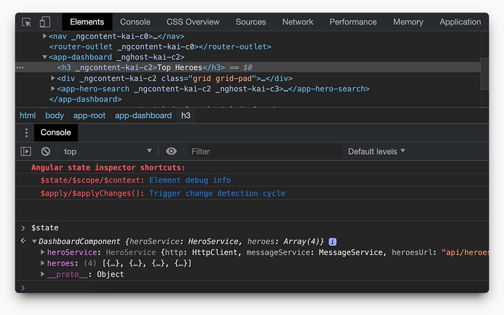Open the ellipsis menu on the h3 node
This screenshot has width=504, height=315.
20,67
